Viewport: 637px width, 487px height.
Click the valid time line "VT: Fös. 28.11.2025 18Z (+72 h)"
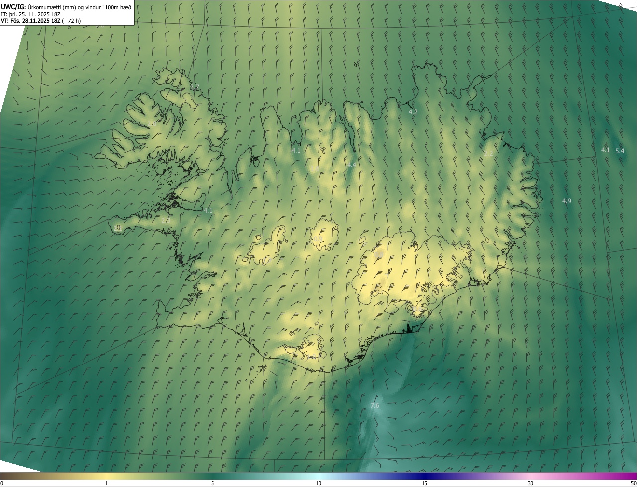pyautogui.click(x=41, y=21)
